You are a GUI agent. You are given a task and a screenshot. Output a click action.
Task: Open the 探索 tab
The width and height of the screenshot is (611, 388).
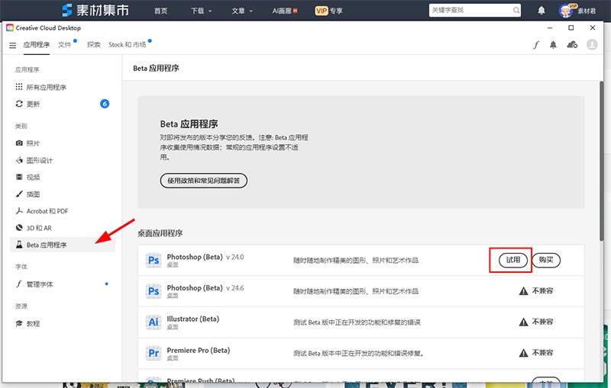93,45
